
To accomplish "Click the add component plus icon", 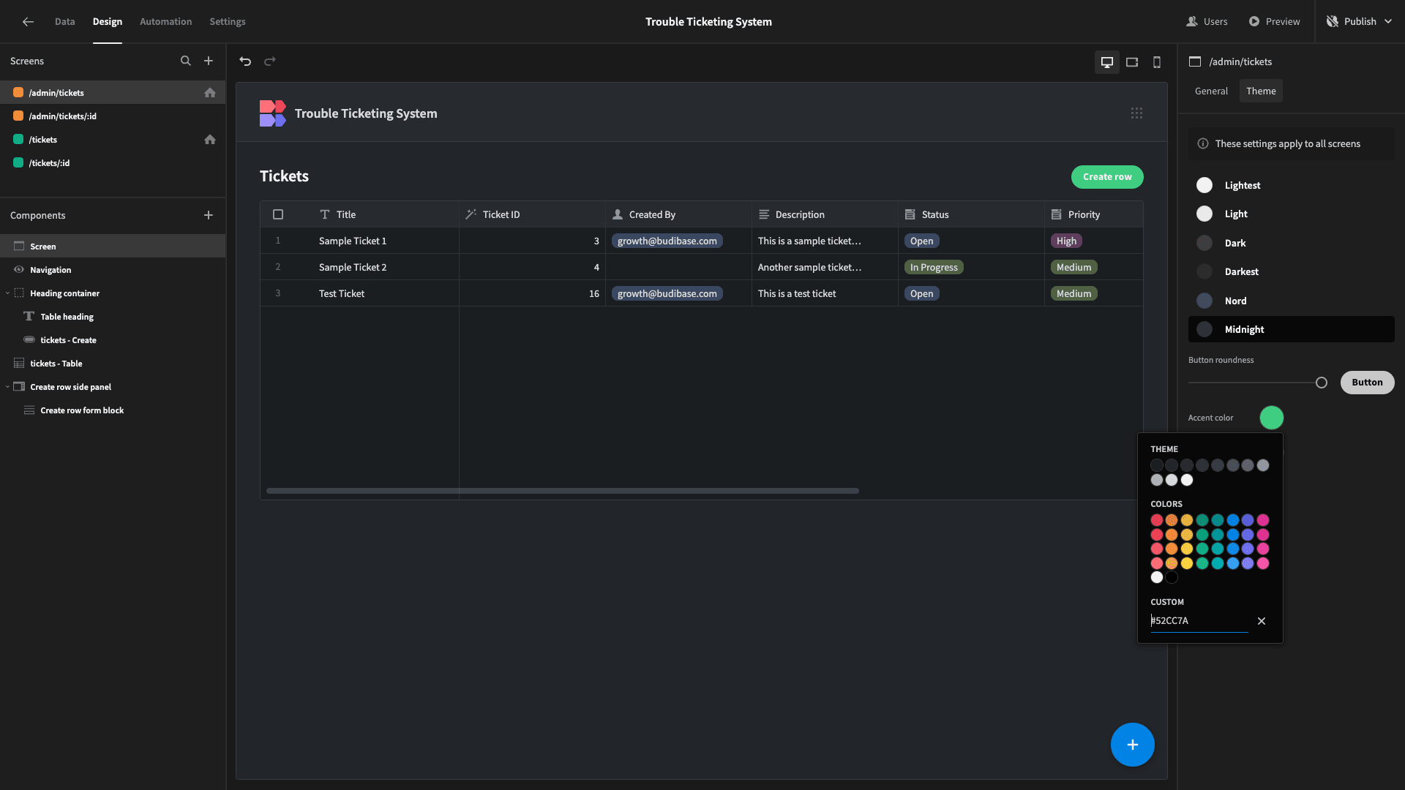I will pyautogui.click(x=208, y=215).
